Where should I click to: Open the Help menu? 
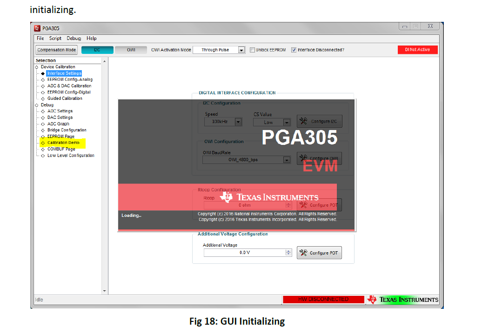pyautogui.click(x=91, y=39)
